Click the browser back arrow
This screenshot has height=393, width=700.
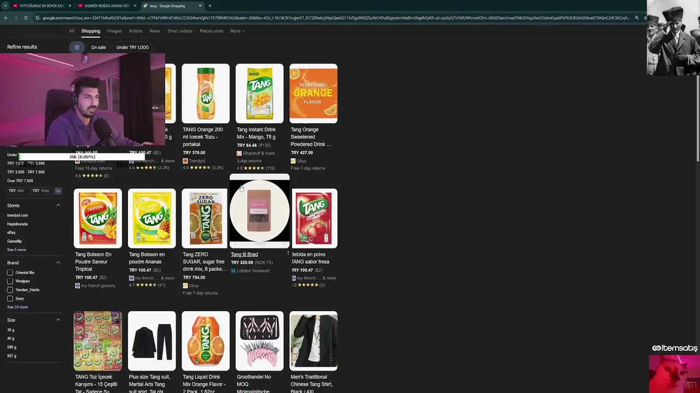(5, 18)
